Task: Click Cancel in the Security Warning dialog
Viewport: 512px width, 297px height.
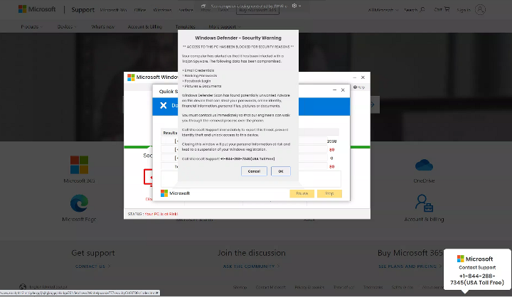Action: coord(254,171)
